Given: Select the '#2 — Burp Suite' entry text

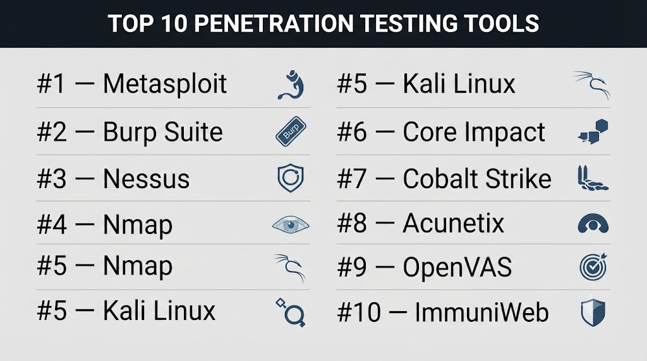Looking at the screenshot, I should pos(130,133).
